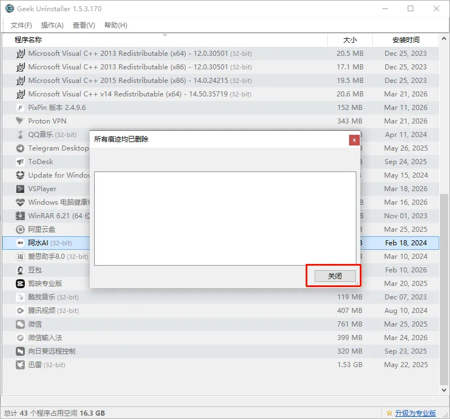450x419 pixels.
Task: Click the Nov 01, 2023 install date
Action: pos(406,216)
